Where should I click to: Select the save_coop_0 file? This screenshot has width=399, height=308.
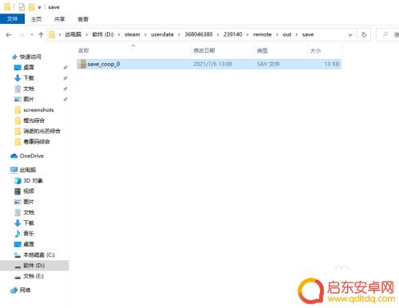point(209,64)
